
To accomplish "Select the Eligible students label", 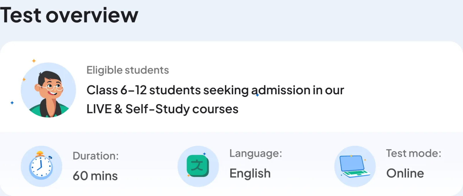I will coord(128,70).
